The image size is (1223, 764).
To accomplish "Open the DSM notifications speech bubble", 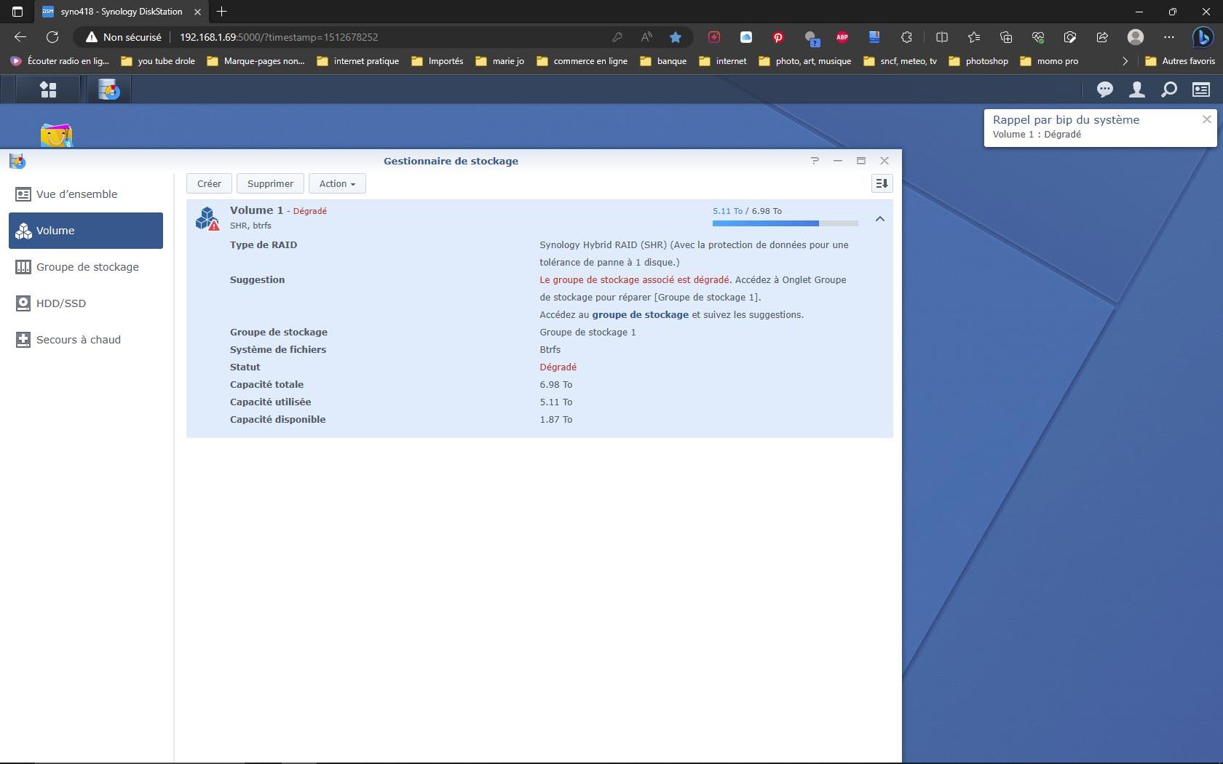I will point(1104,89).
